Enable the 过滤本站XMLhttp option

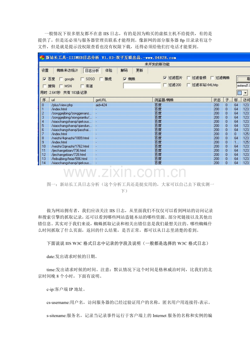tap(189, 85)
